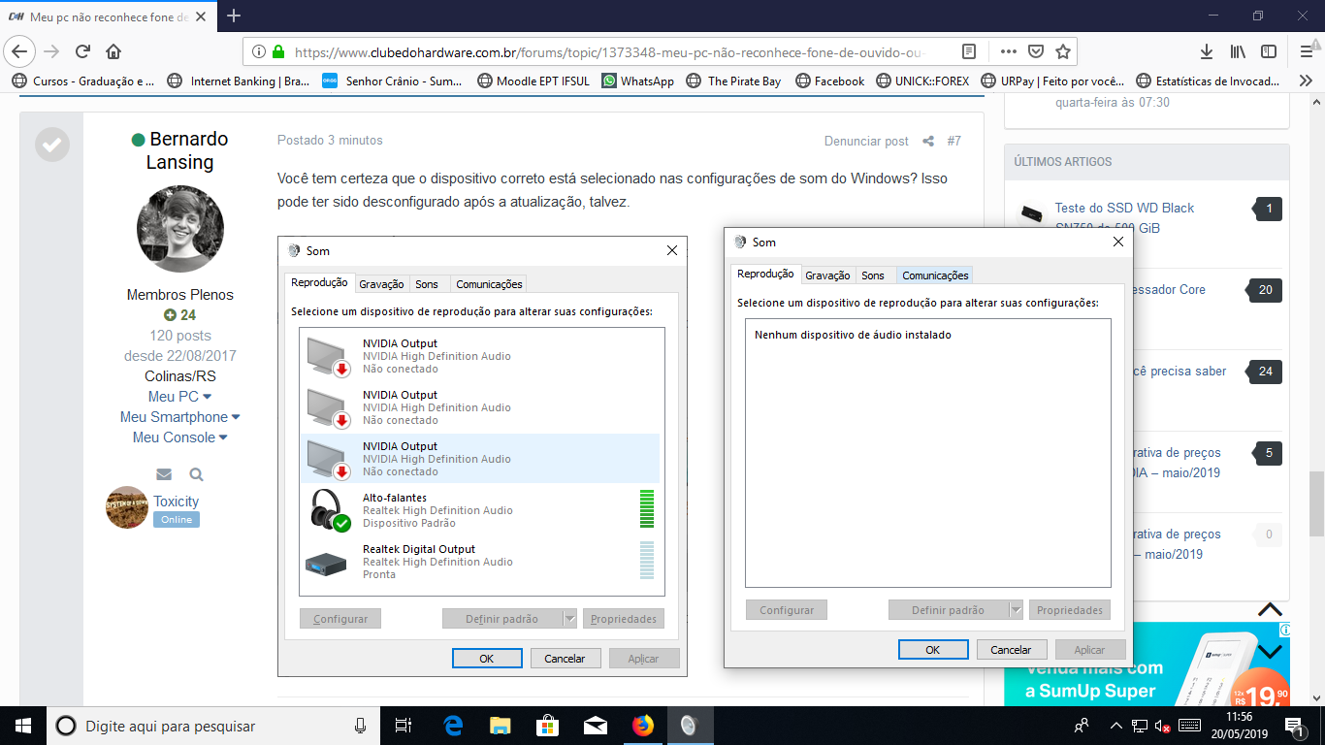Image resolution: width=1325 pixels, height=745 pixels.
Task: Show site identity info icon
Action: (x=259, y=51)
